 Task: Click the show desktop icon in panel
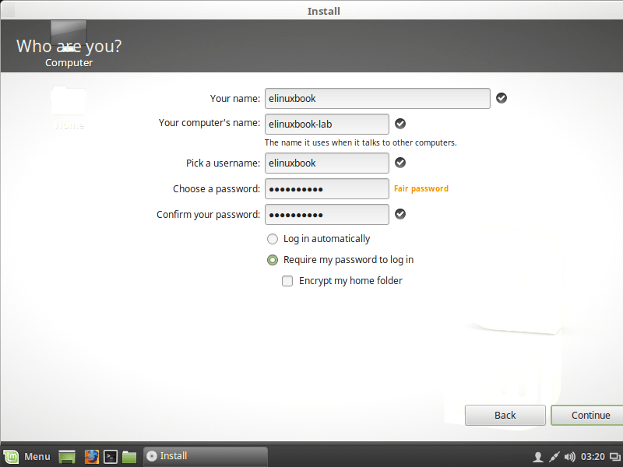67,457
